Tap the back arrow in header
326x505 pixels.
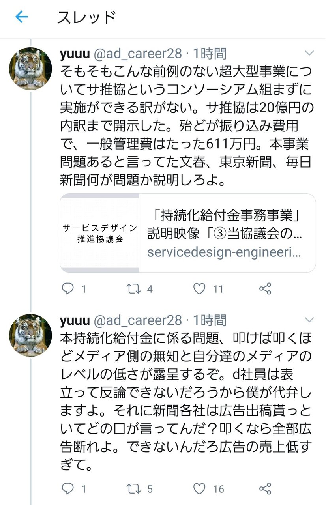(x=22, y=17)
